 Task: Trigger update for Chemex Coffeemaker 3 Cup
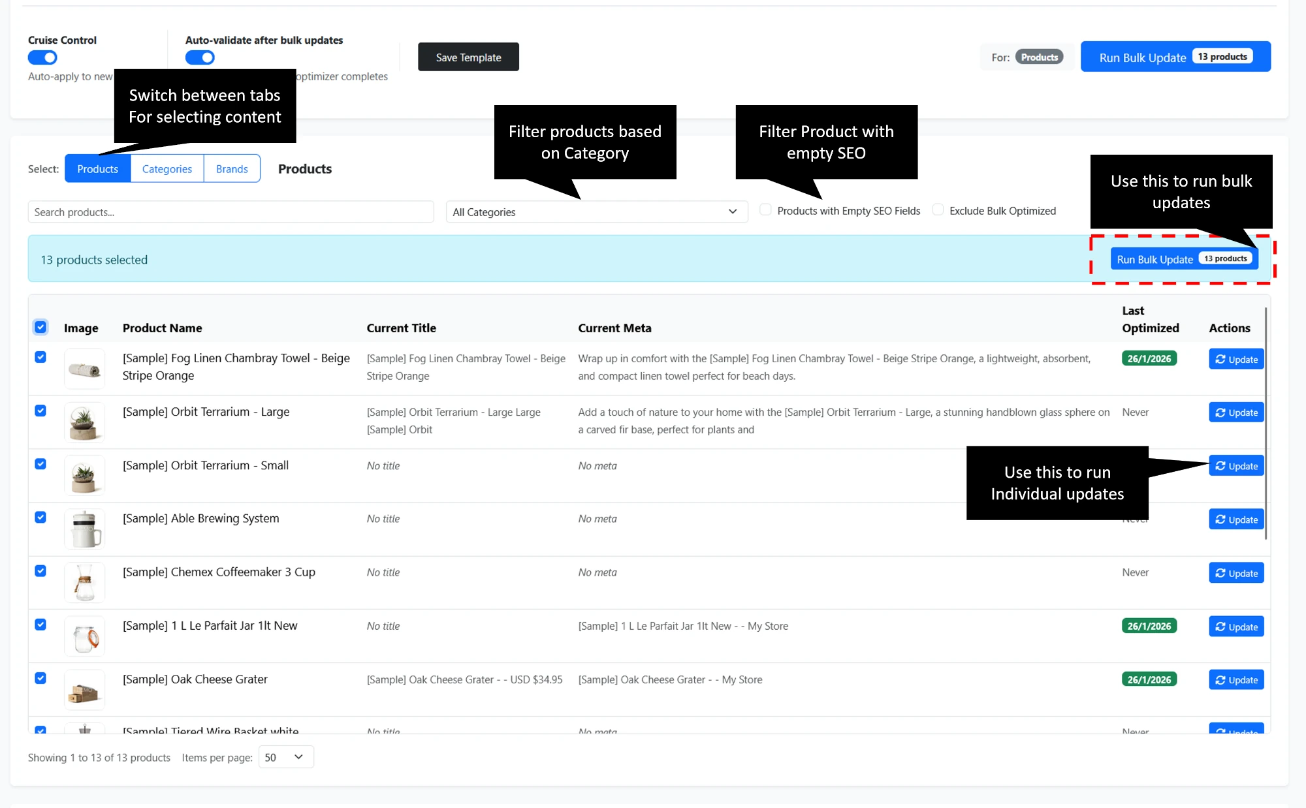point(1235,572)
